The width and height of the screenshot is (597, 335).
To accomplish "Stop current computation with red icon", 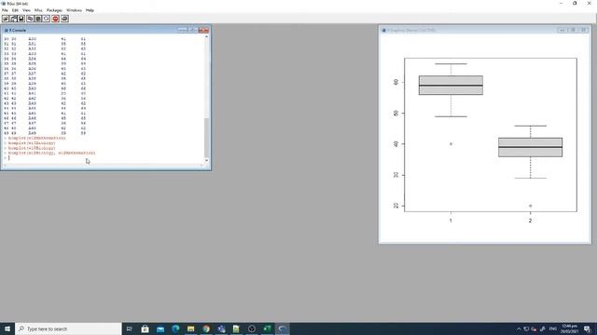I will pos(56,19).
